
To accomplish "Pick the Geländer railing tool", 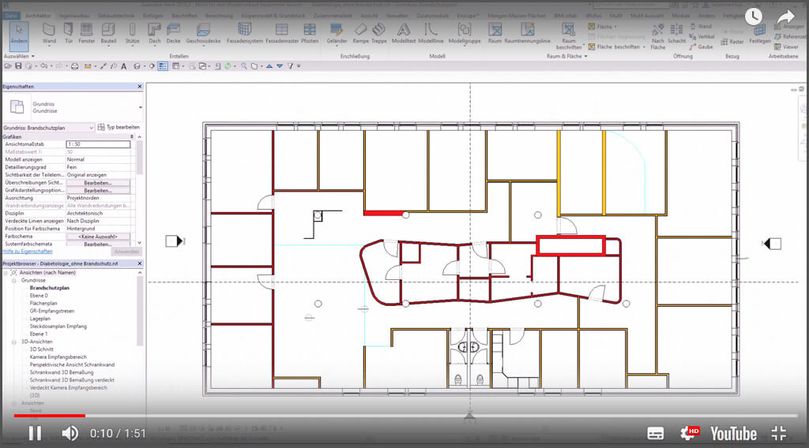I will tap(337, 32).
